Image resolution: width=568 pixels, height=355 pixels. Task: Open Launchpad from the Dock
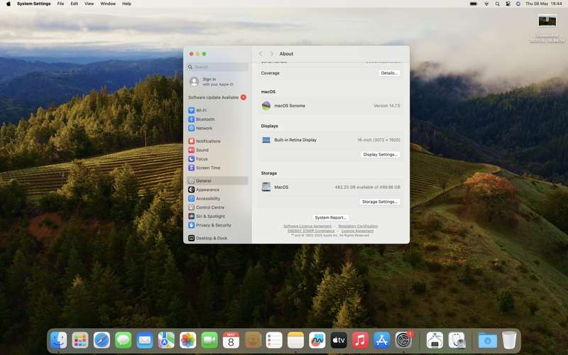(80, 341)
